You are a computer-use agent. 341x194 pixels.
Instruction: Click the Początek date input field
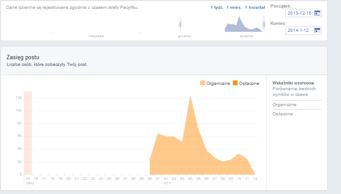[x=299, y=13]
